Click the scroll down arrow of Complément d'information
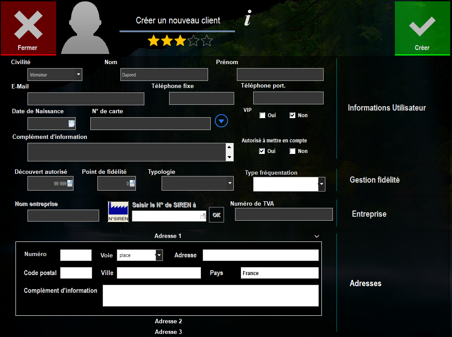452x337 pixels. pyautogui.click(x=229, y=157)
